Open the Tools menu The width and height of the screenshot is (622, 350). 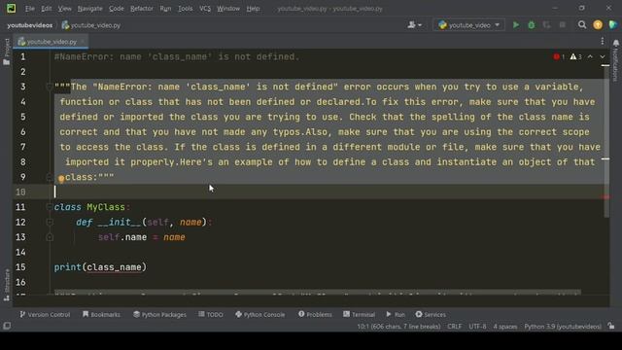coord(186,9)
